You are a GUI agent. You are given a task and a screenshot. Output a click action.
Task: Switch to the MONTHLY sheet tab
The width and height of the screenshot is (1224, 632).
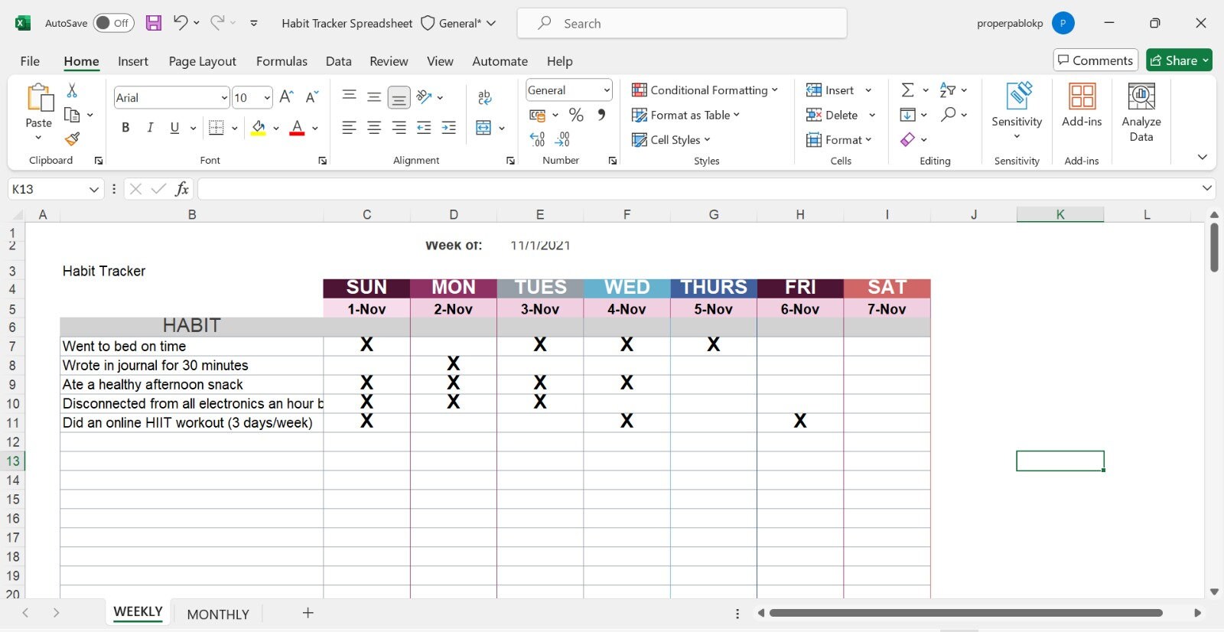218,614
